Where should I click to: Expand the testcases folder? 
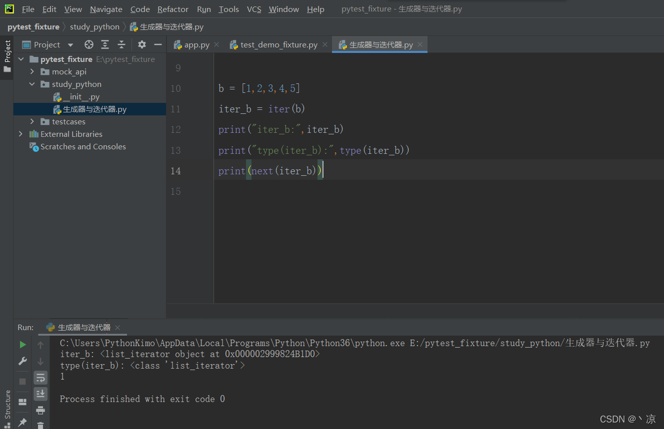tap(32, 121)
